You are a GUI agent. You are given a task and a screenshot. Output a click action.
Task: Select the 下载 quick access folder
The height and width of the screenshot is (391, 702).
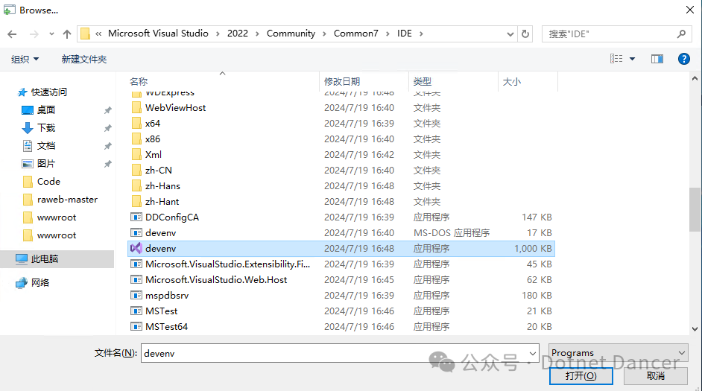tap(46, 128)
